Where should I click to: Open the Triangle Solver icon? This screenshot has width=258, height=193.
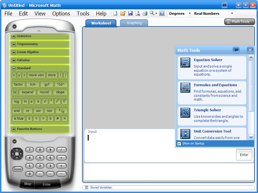click(185, 113)
